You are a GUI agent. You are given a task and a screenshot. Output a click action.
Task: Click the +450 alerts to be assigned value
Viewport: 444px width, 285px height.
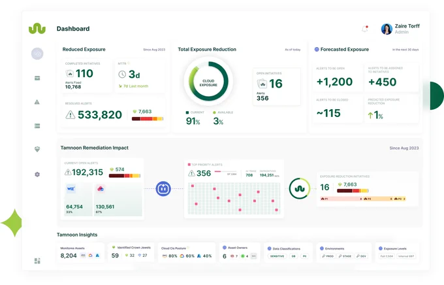pos(382,82)
